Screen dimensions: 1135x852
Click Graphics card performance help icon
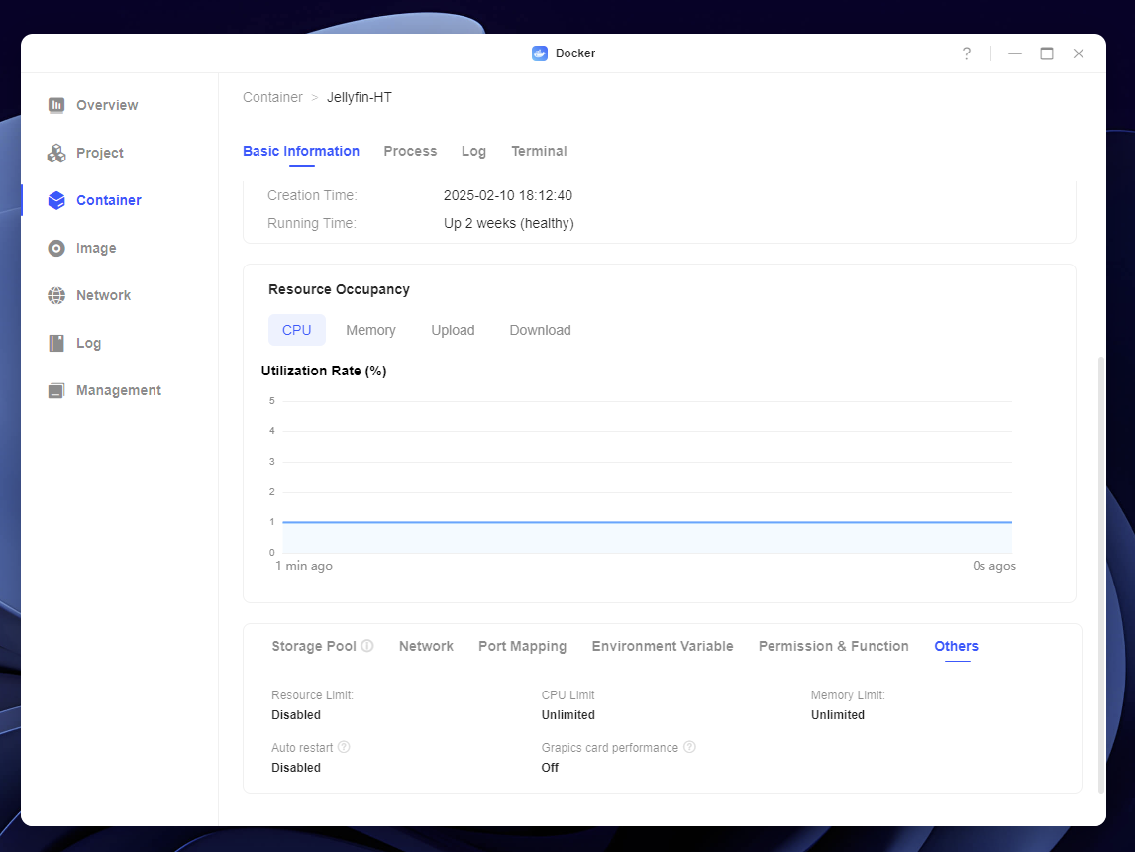(689, 747)
